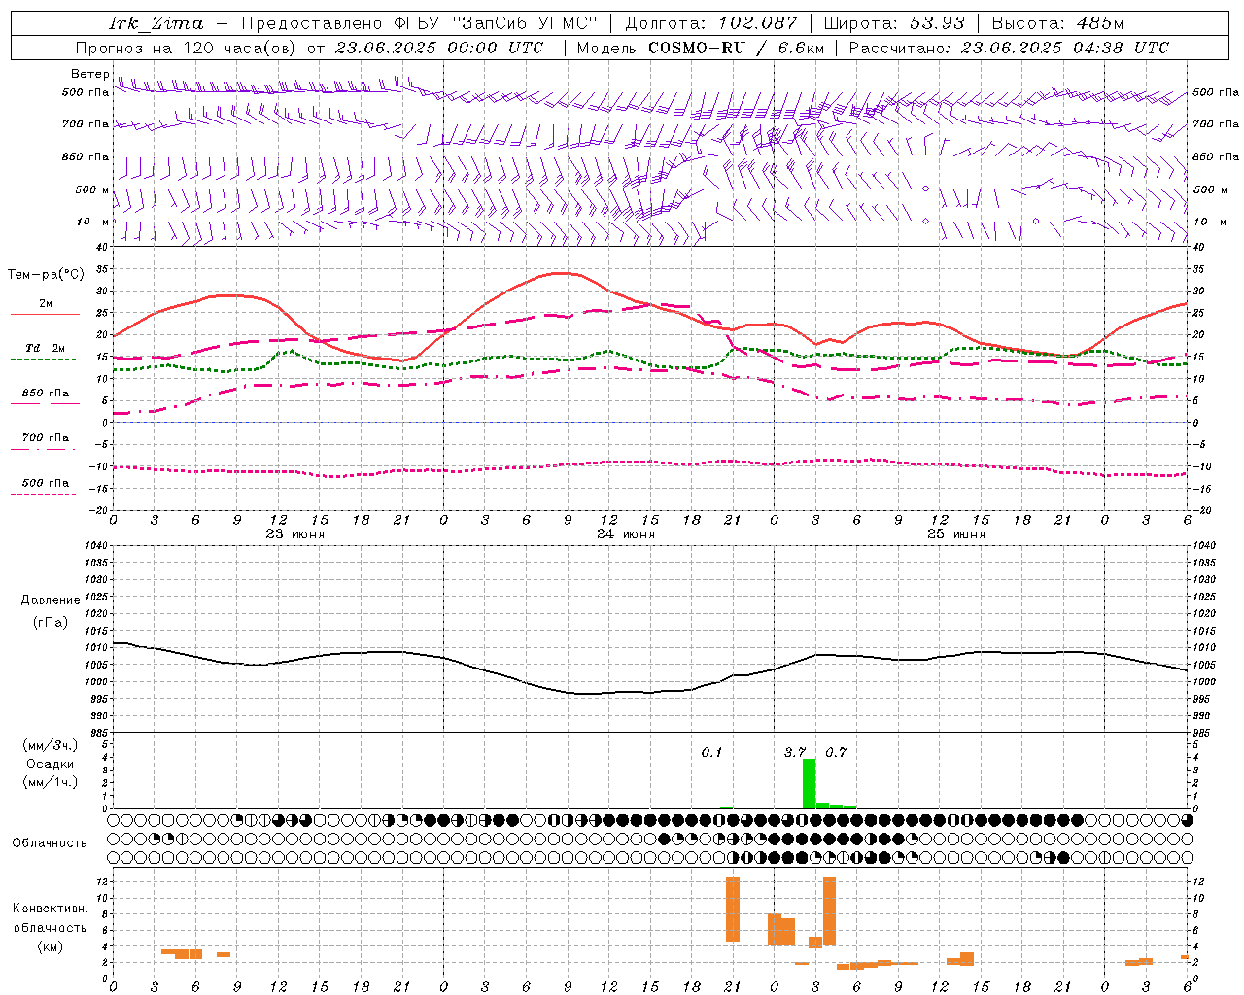1244x995 pixels.
Task: Click the (гПа) pressure unit label
Action: pyautogui.click(x=51, y=622)
